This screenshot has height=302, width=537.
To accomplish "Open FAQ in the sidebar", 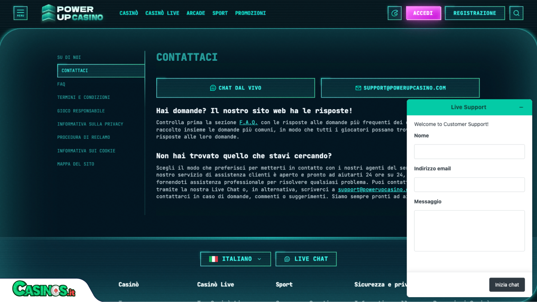I will point(61,84).
